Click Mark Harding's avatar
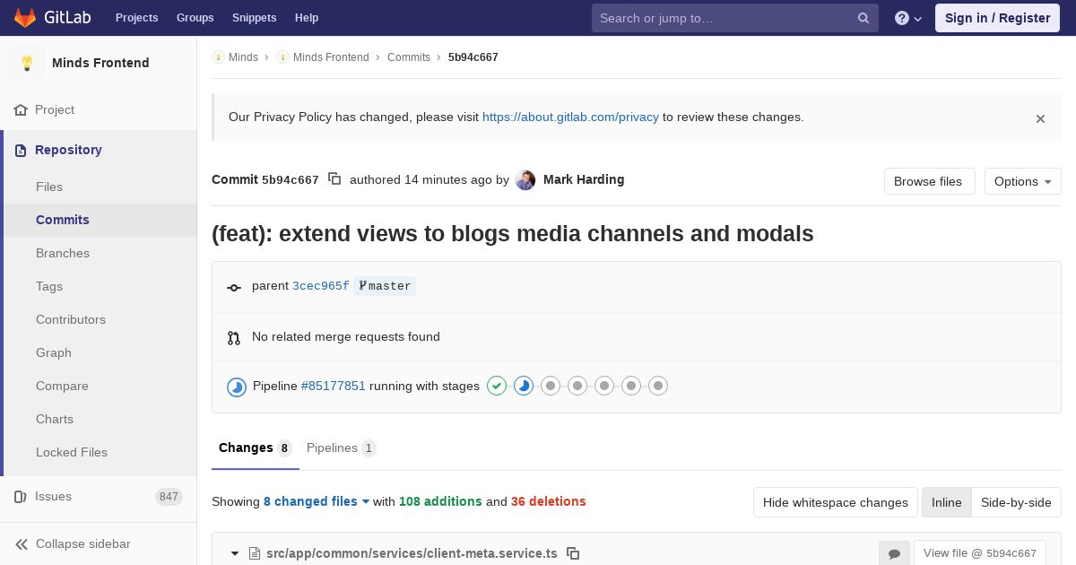 525,180
